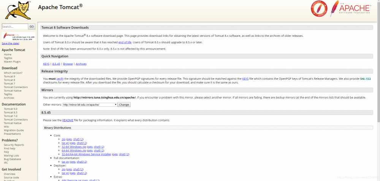Download Full documentation tar.gz

[x=65, y=162]
